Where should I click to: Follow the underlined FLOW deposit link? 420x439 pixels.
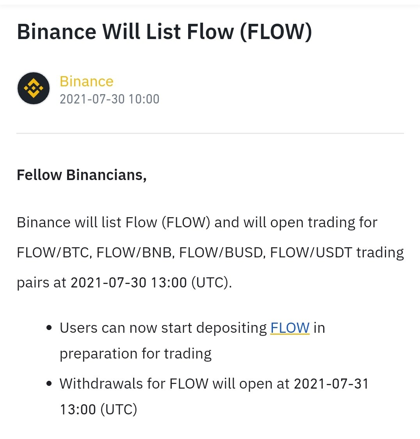pyautogui.click(x=290, y=328)
